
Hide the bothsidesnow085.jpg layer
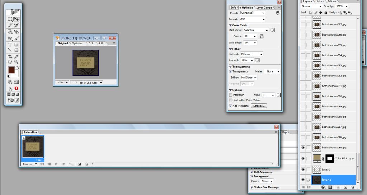303,148
